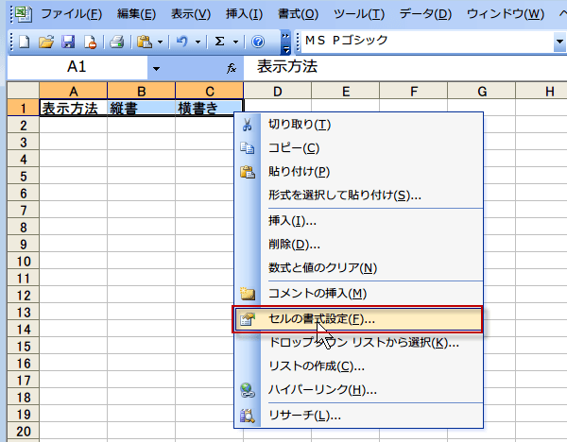567x442 pixels.
Task: Choose 数式と値のクリア(N) entry
Action: 359,268
